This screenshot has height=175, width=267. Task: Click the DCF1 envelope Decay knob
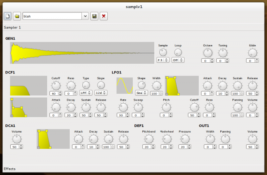pyautogui.click(x=71, y=107)
